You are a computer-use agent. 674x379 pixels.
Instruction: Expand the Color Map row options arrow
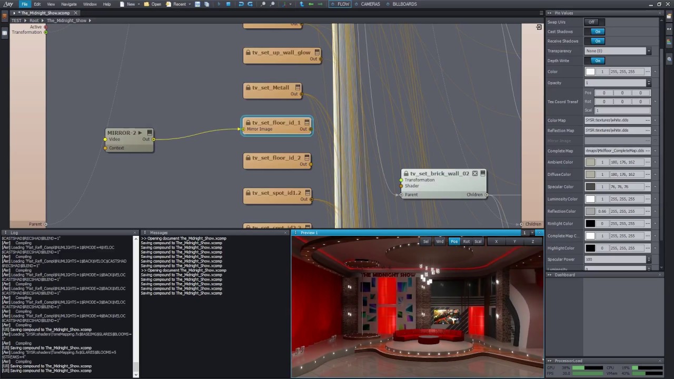coord(655,120)
